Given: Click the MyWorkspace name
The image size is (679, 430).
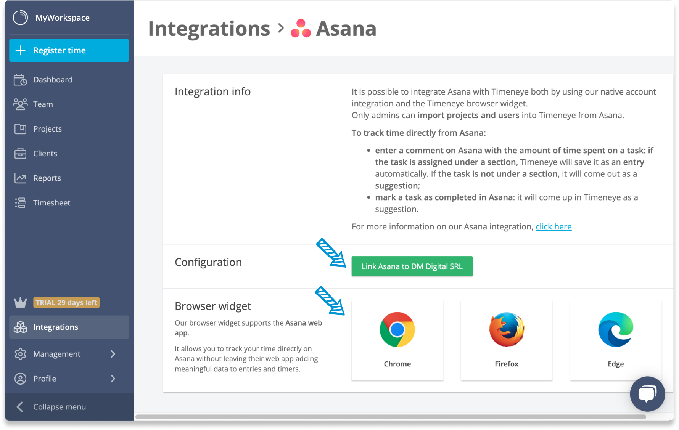Looking at the screenshot, I should point(63,18).
